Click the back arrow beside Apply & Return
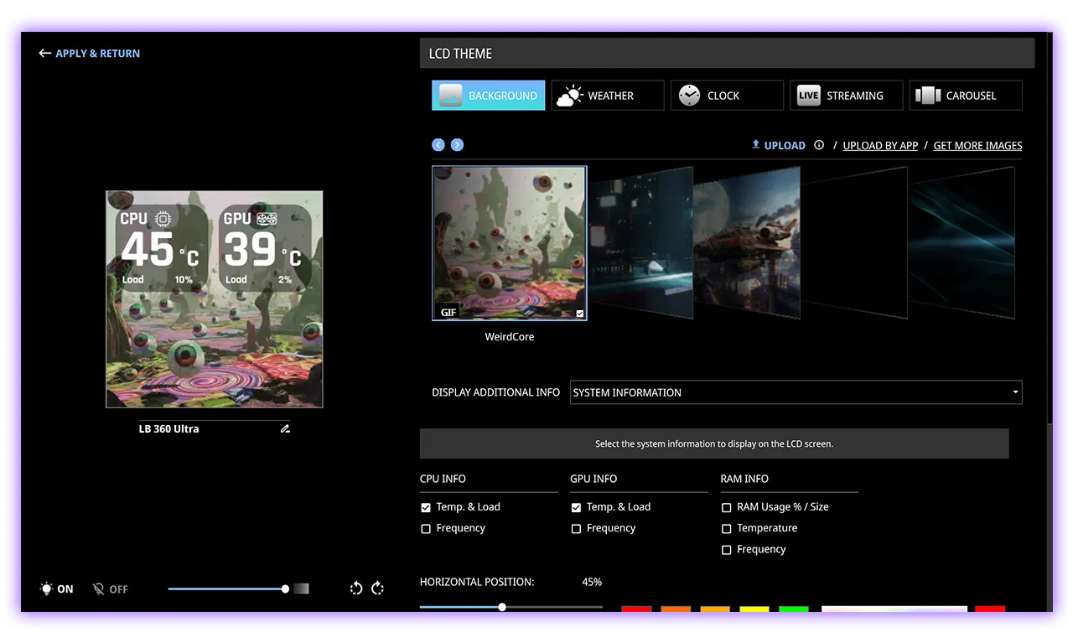The width and height of the screenshot is (1073, 643). coord(45,54)
